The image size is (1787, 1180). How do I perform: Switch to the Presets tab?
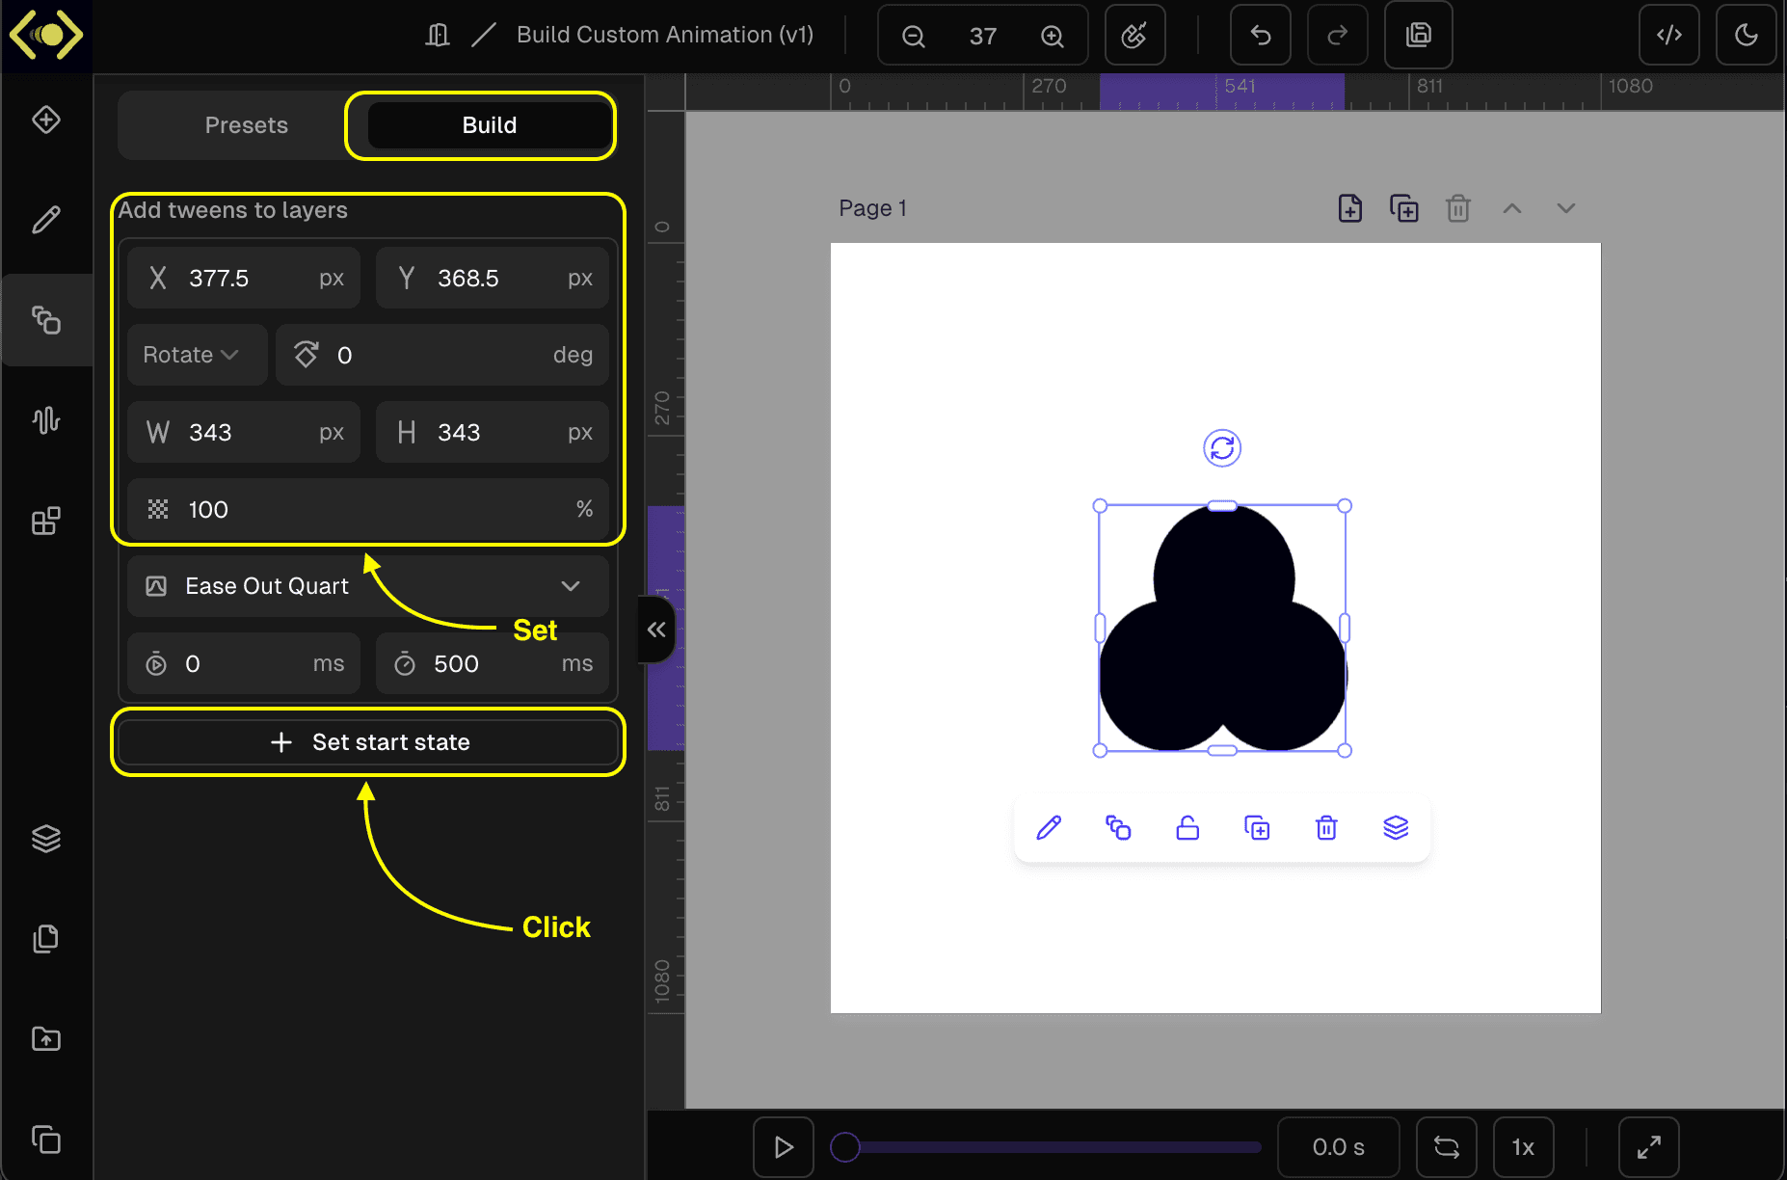(x=246, y=125)
